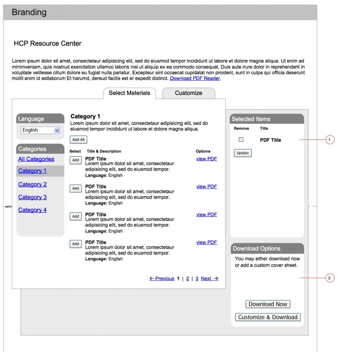
Task: Go to the Next page of results
Action: click(210, 278)
